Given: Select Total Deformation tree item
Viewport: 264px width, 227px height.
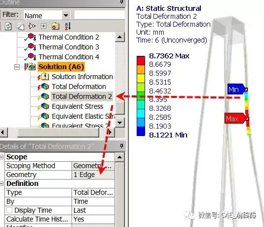Looking at the screenshot, I should 79,87.
